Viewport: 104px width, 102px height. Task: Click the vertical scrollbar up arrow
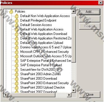pos(74,11)
